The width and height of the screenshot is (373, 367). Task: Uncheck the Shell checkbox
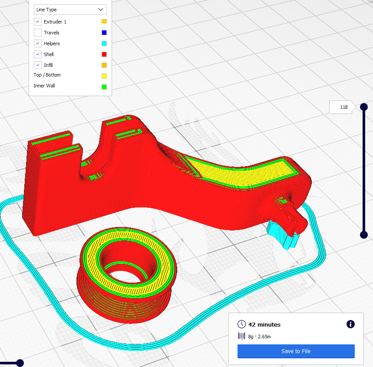tap(38, 54)
